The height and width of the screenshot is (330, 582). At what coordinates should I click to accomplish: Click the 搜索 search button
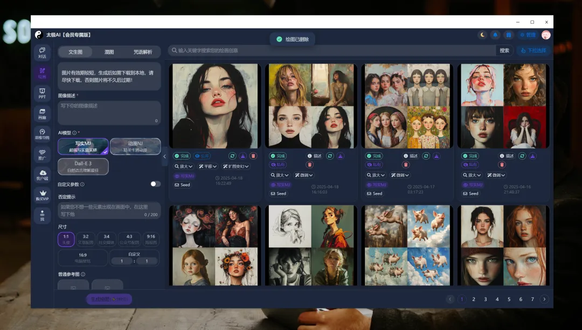pos(504,51)
